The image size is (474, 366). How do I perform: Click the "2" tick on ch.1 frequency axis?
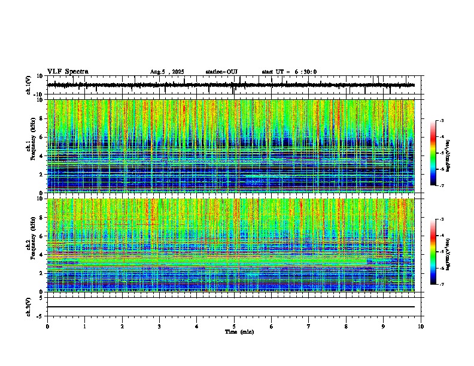coord(41,174)
